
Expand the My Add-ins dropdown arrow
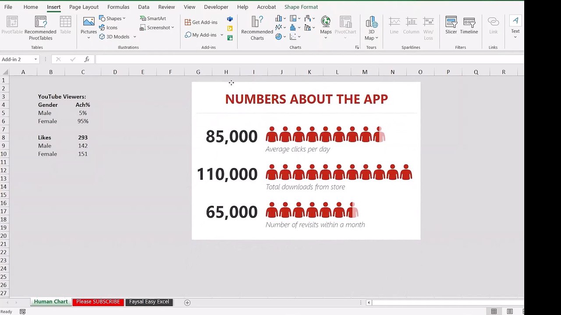222,35
